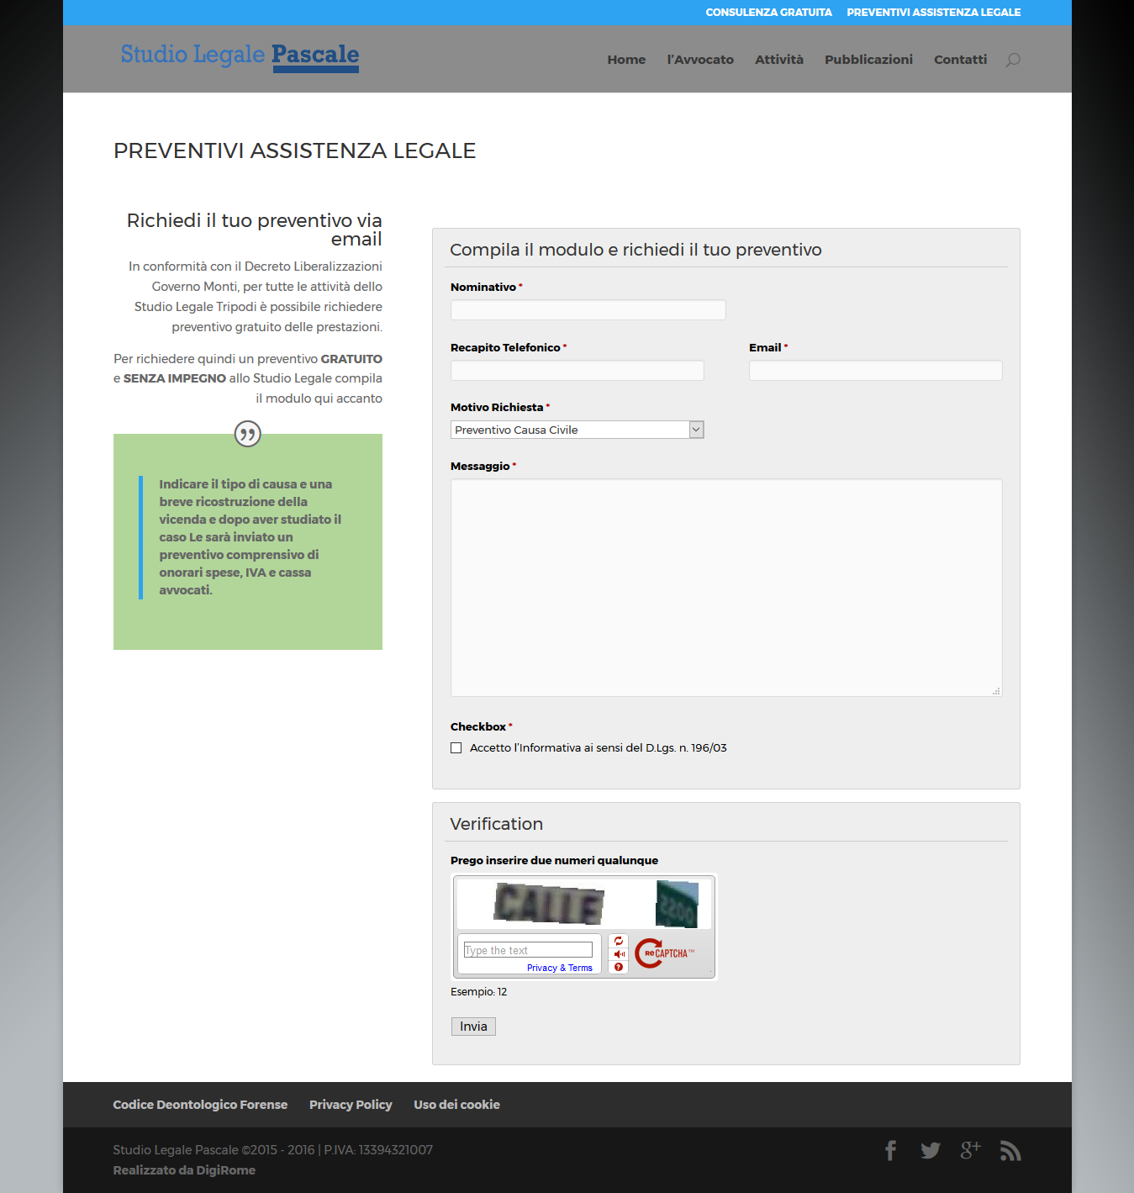Click the 'Esempio: 12' hint text
Image resolution: width=1134 pixels, height=1193 pixels.
pyautogui.click(x=478, y=992)
